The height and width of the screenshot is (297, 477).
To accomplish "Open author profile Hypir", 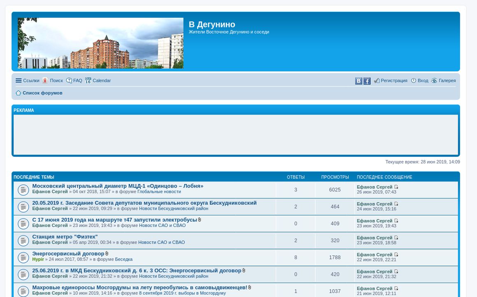I will (x=38, y=259).
